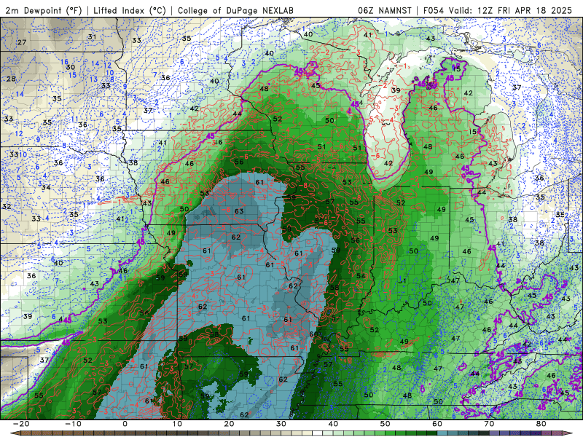Click the 20 label on the color scale
Image resolution: width=583 pixels, height=437 pixels.
[x=229, y=424]
